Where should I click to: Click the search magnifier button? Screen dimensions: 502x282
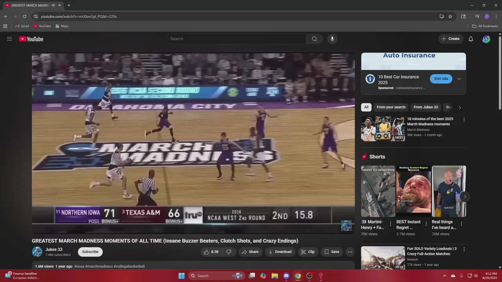click(315, 39)
